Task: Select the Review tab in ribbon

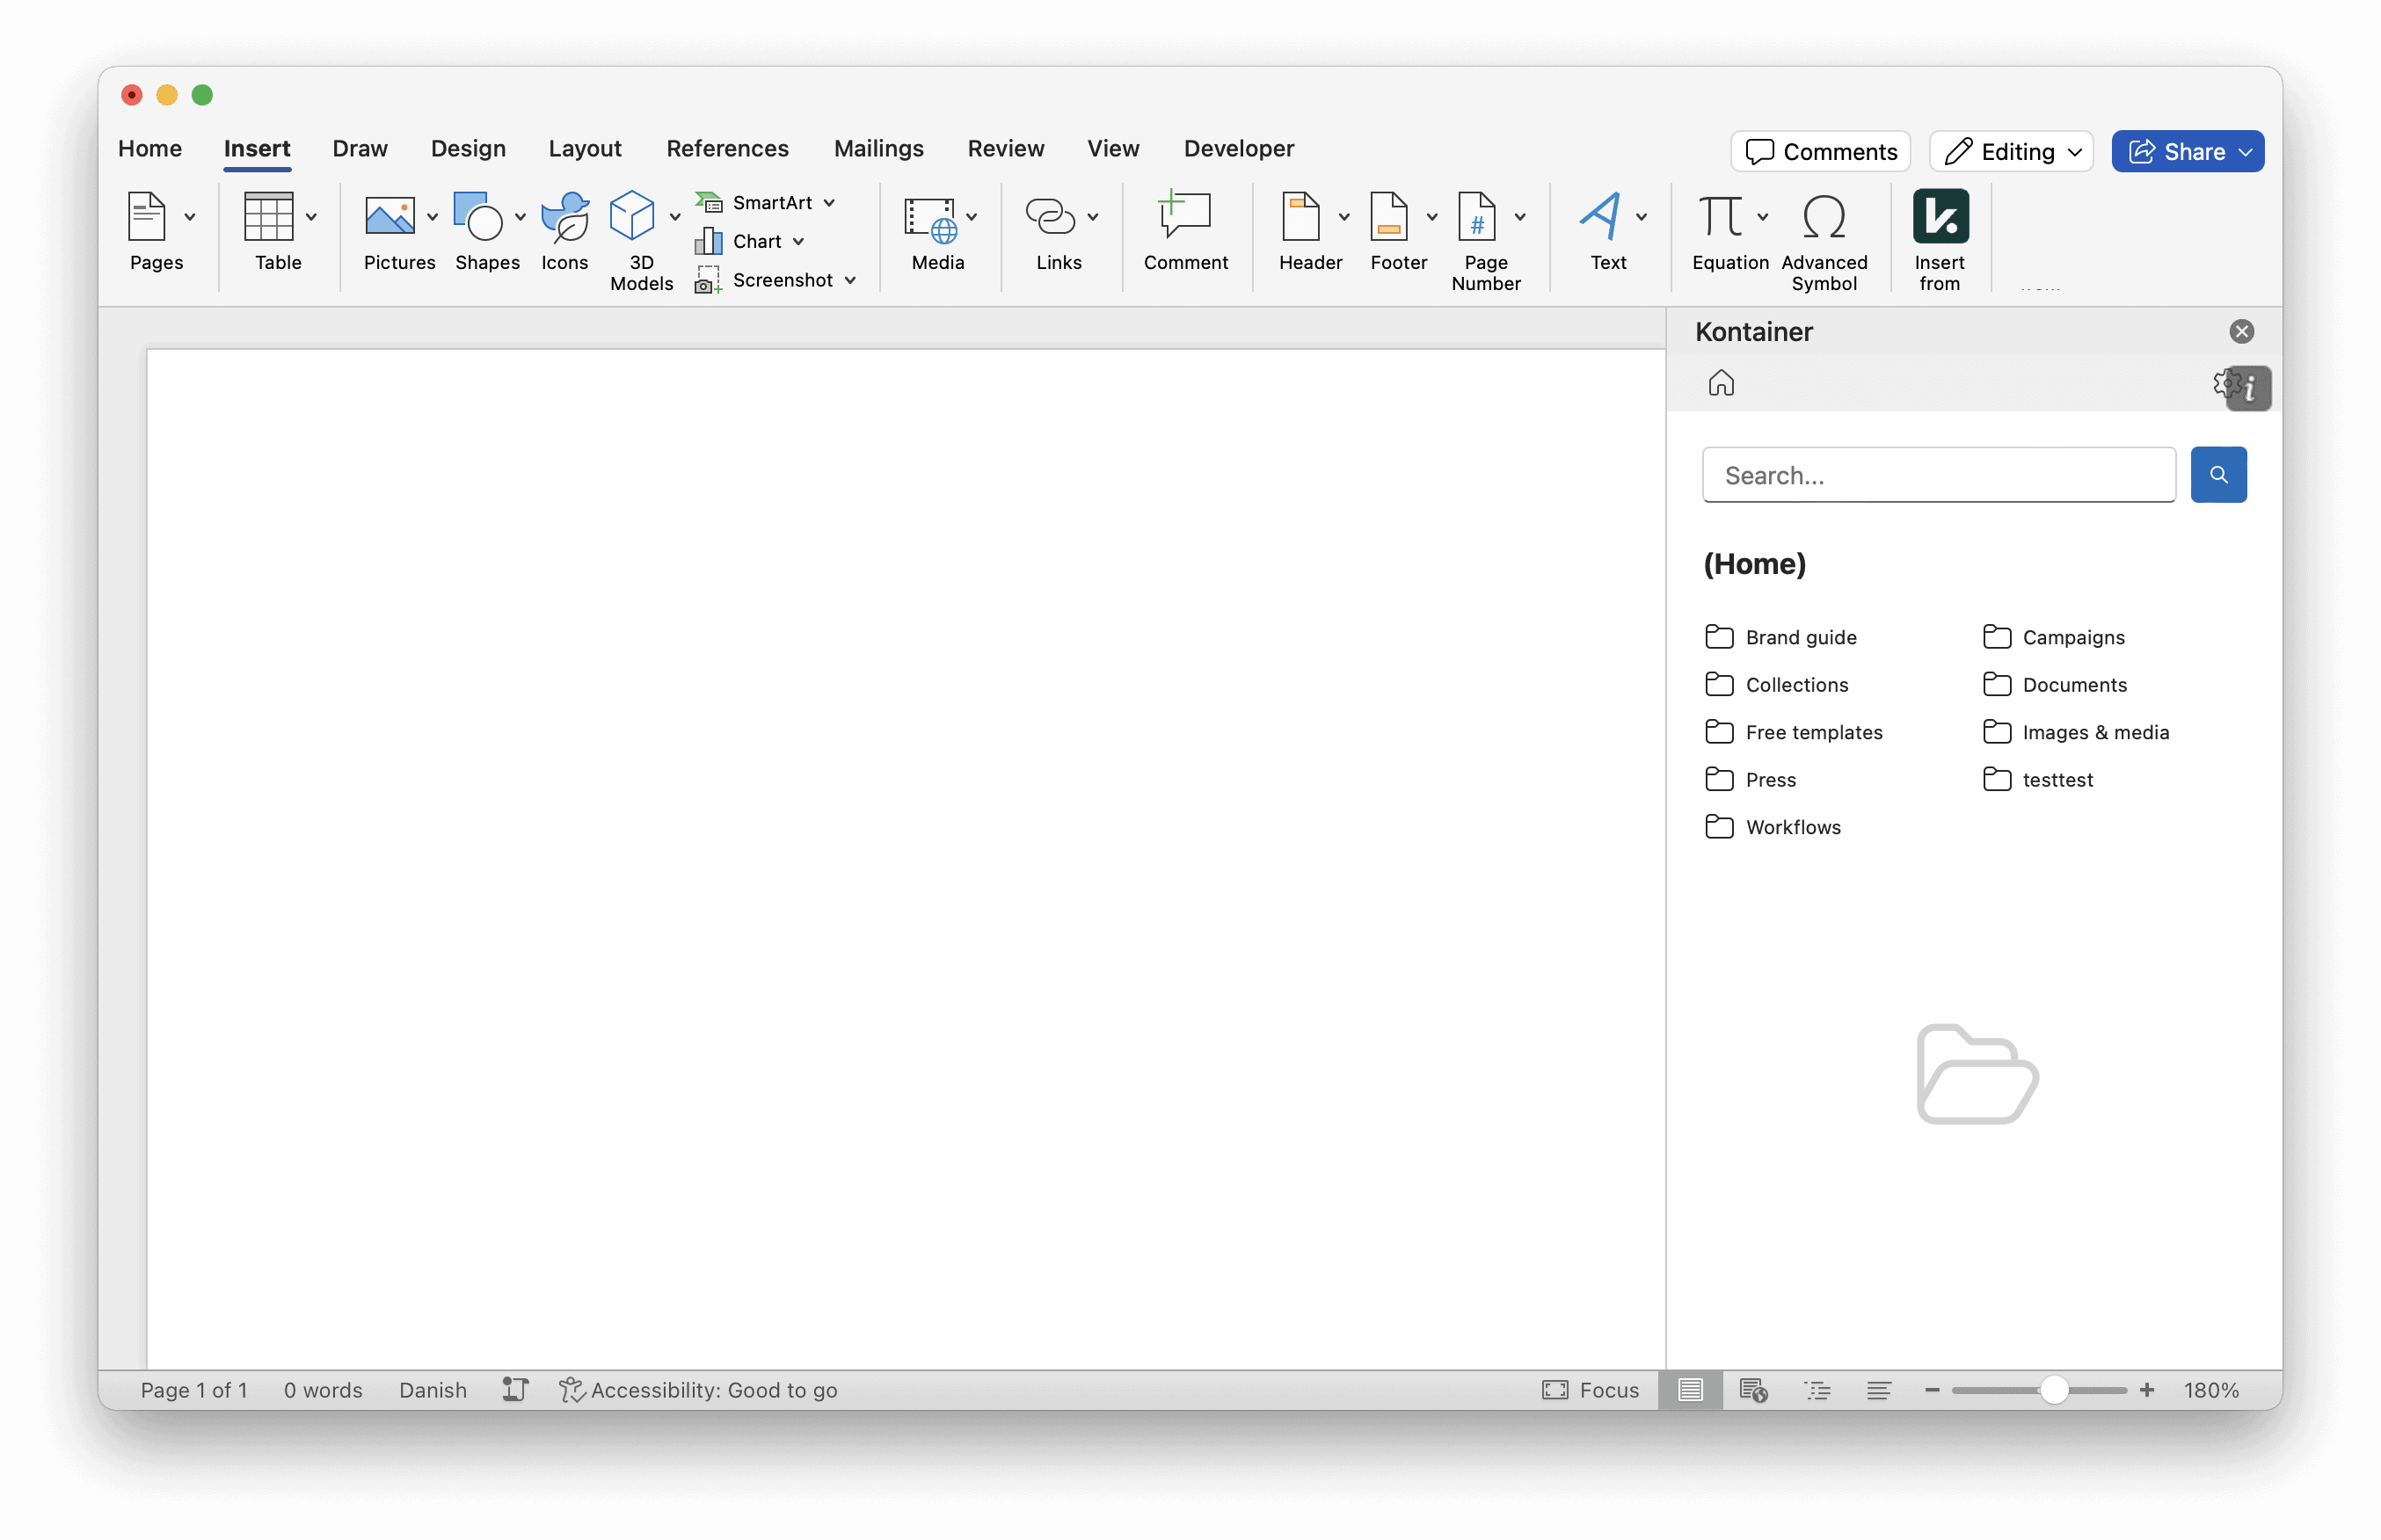Action: 1007,148
